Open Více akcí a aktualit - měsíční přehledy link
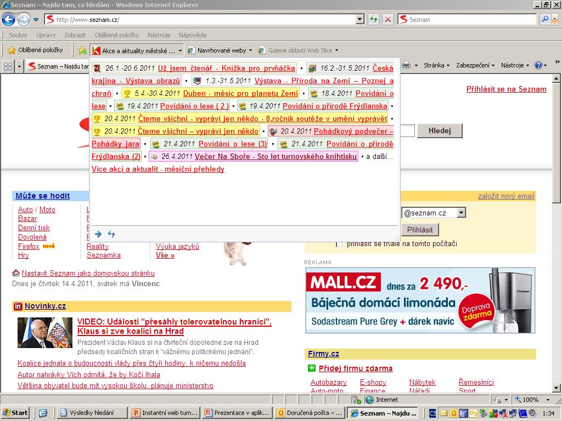 (158, 169)
